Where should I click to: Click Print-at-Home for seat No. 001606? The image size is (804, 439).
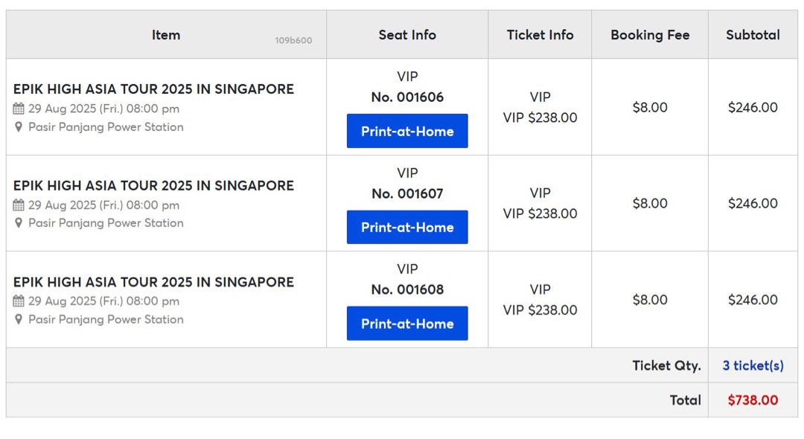click(406, 131)
